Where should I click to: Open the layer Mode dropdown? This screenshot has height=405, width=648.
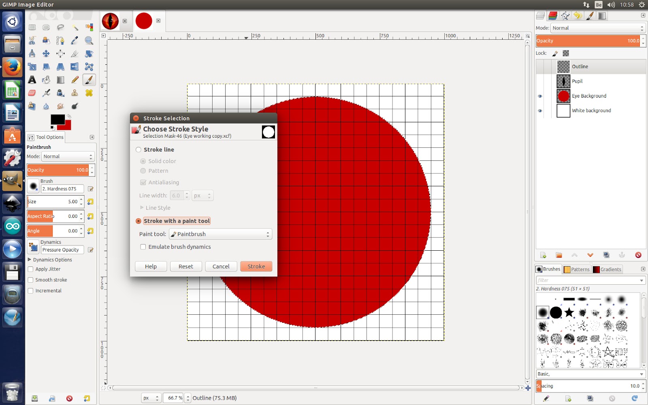(x=597, y=28)
